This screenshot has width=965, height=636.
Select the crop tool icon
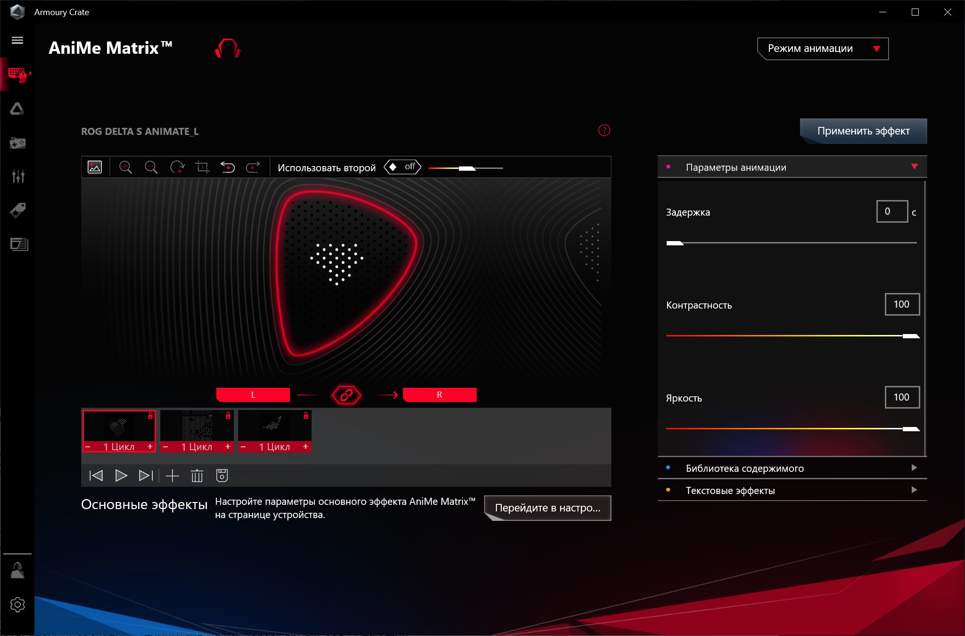(x=203, y=167)
